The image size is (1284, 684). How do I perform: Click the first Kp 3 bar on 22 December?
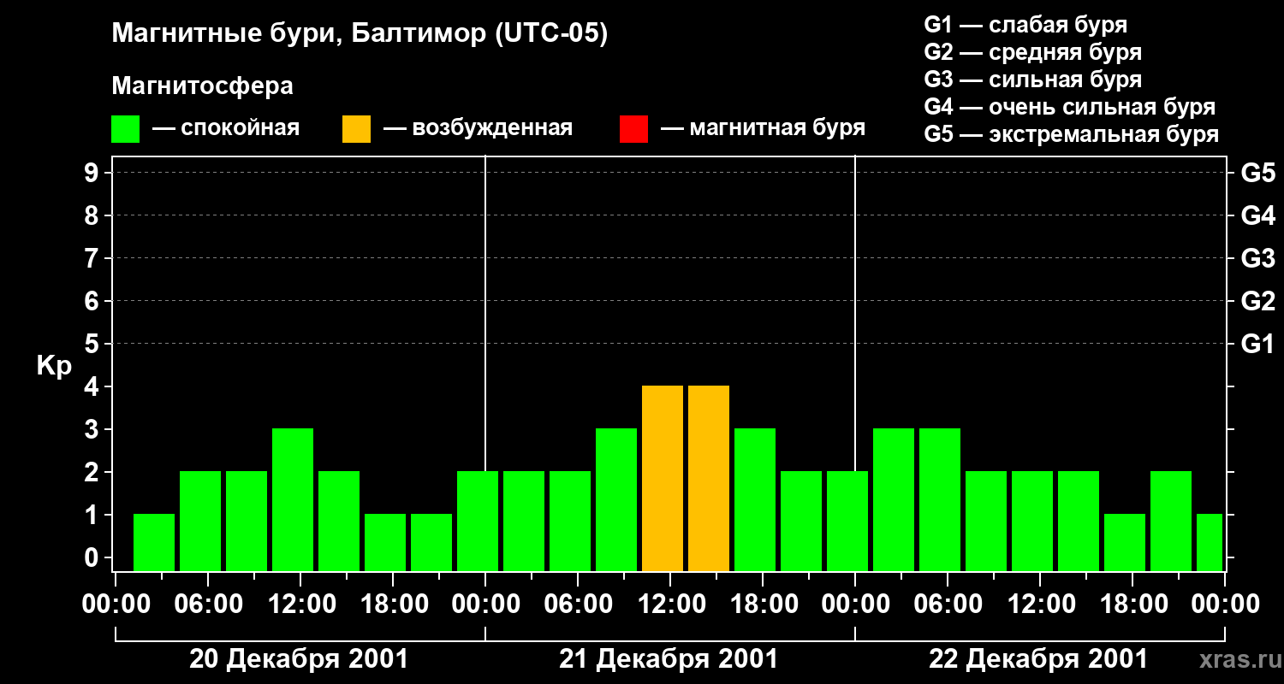coord(894,499)
